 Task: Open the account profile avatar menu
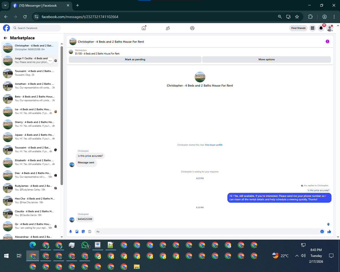tap(330, 28)
